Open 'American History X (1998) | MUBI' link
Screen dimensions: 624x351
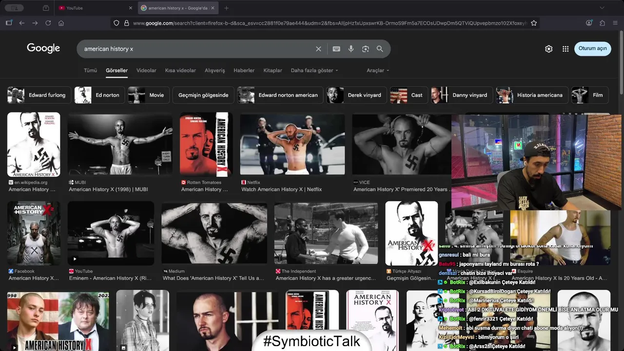click(x=108, y=189)
